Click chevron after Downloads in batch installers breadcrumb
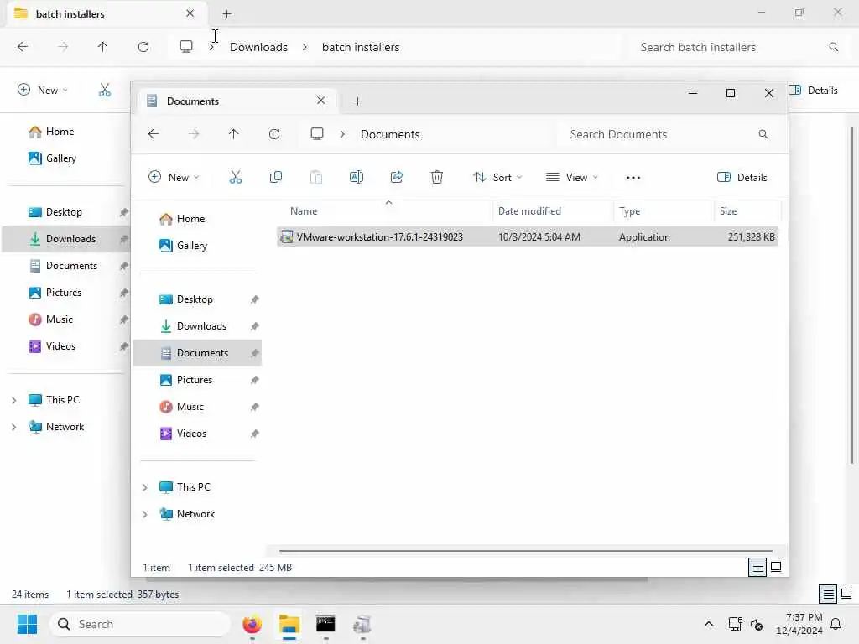This screenshot has width=859, height=644. pyautogui.click(x=305, y=47)
